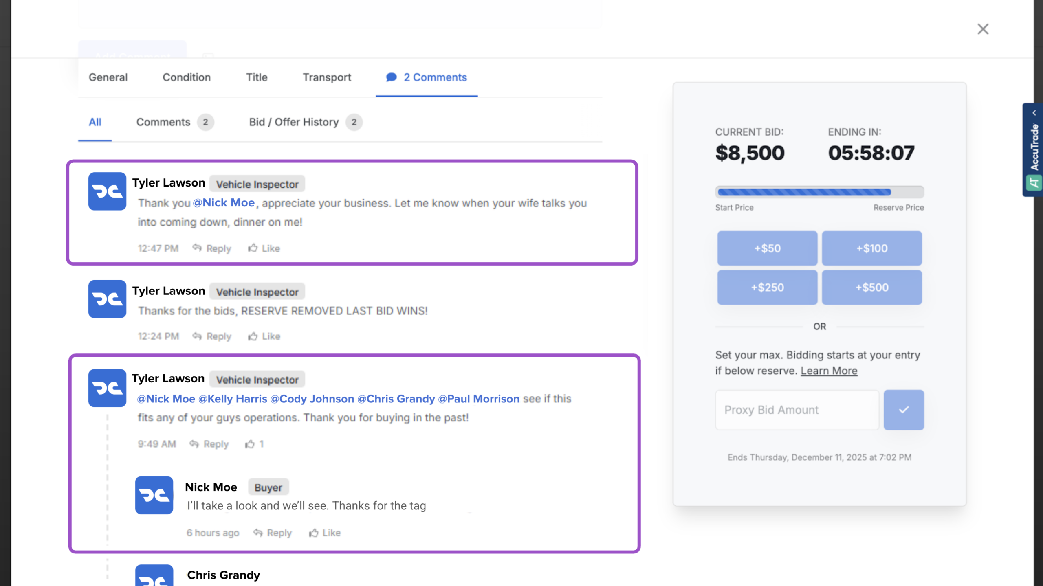Viewport: 1043px width, 586px height.
Task: Click the 12:47 PM timestamp
Action: tap(158, 248)
